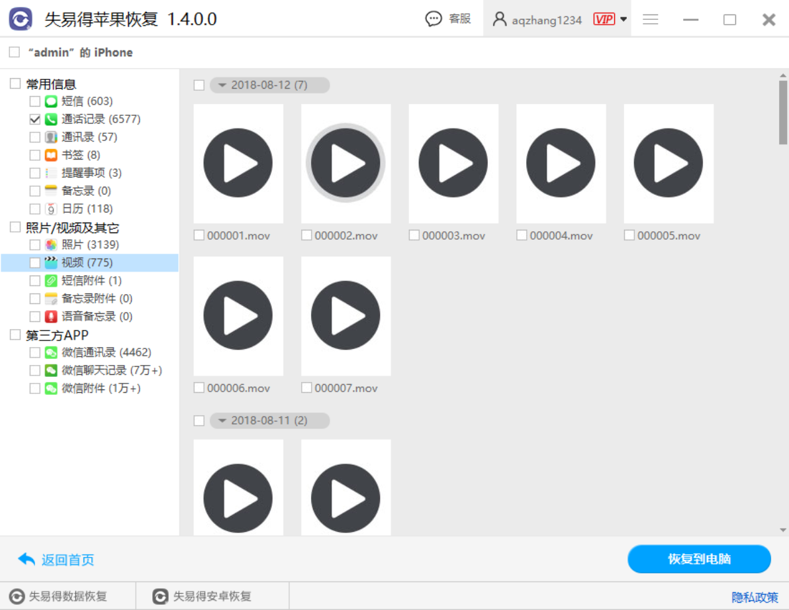Switch to 失易得安卓恢复

[212, 596]
